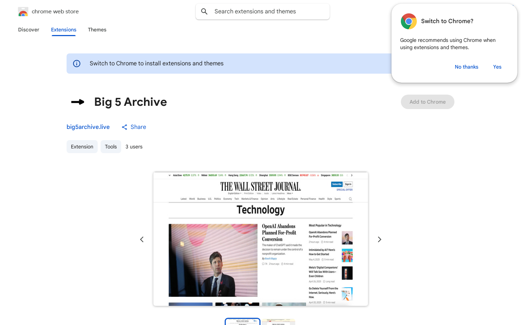This screenshot has width=521, height=325.
Task: Switch to the Extensions tab
Action: point(64,30)
